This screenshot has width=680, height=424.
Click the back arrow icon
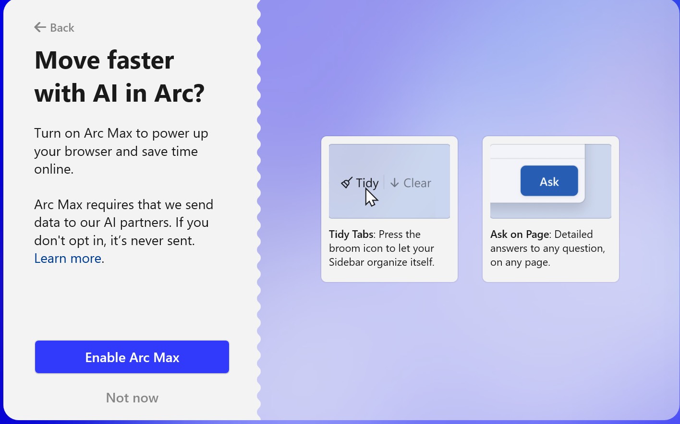point(40,27)
